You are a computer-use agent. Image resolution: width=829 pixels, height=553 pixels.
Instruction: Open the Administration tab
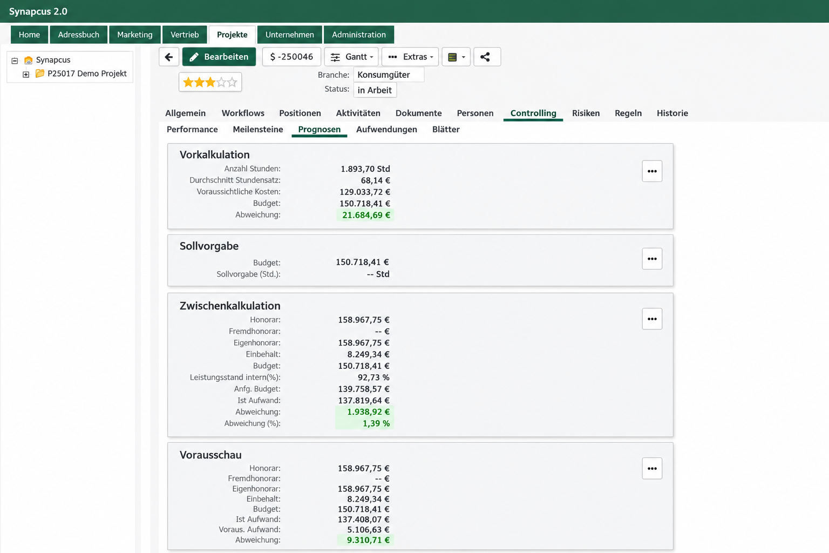point(359,35)
